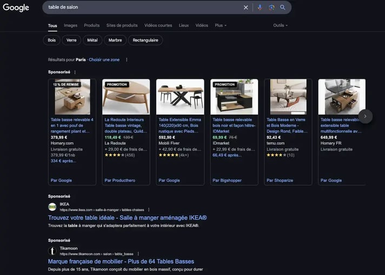The height and width of the screenshot is (275, 385).
Task: Open the Vidéos courtes tab
Action: pos(158,25)
